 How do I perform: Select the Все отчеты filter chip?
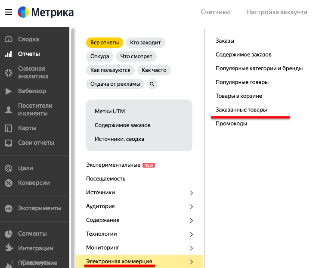click(105, 43)
